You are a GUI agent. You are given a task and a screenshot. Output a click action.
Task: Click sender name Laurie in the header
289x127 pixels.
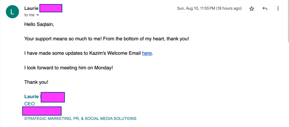tap(31, 8)
